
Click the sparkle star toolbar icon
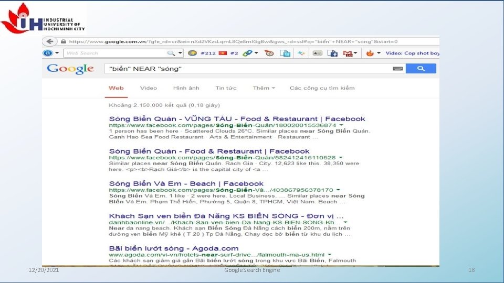[301, 53]
